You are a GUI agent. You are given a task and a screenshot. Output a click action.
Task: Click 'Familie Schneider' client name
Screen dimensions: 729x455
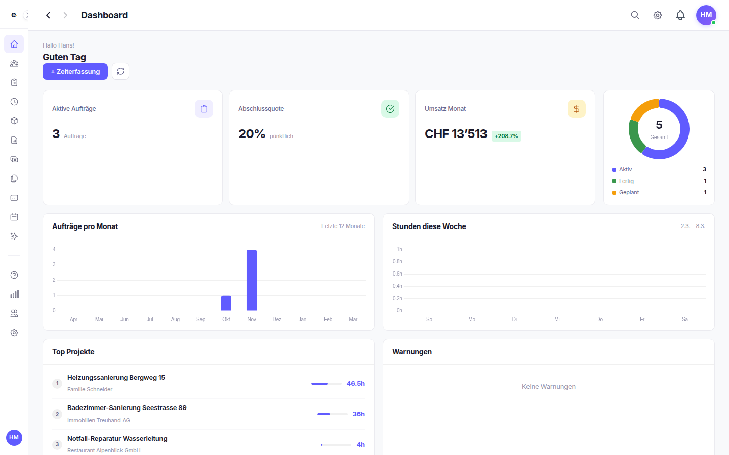(x=90, y=389)
